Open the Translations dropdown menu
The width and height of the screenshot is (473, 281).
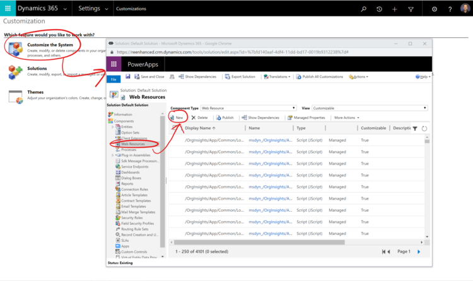[277, 77]
